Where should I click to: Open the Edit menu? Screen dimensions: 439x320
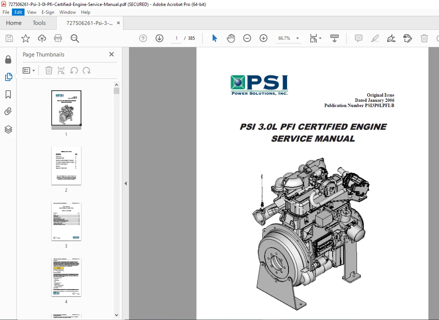click(18, 12)
